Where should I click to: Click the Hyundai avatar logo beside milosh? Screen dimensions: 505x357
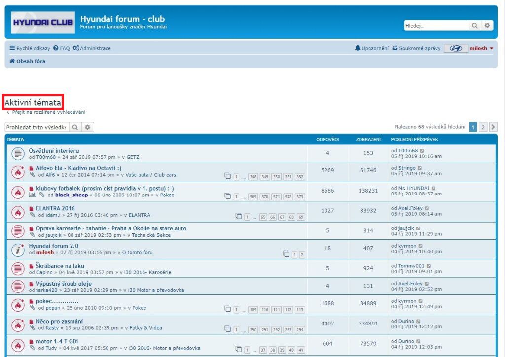pos(456,49)
